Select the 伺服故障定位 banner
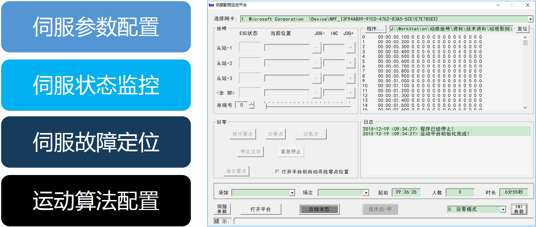This screenshot has width=536, height=227. (x=96, y=142)
